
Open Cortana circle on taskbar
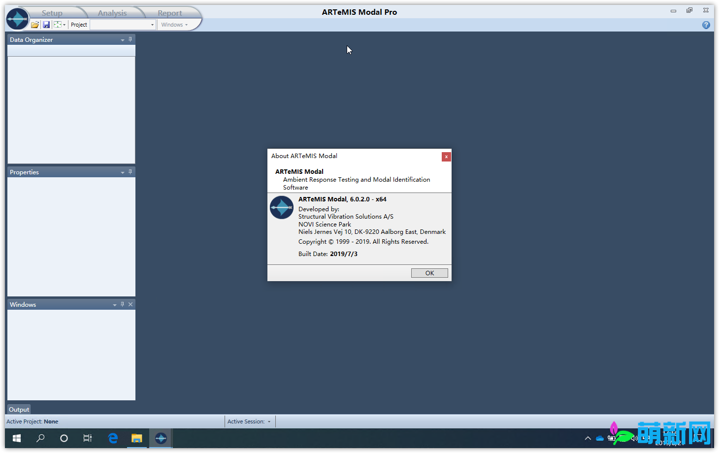64,438
